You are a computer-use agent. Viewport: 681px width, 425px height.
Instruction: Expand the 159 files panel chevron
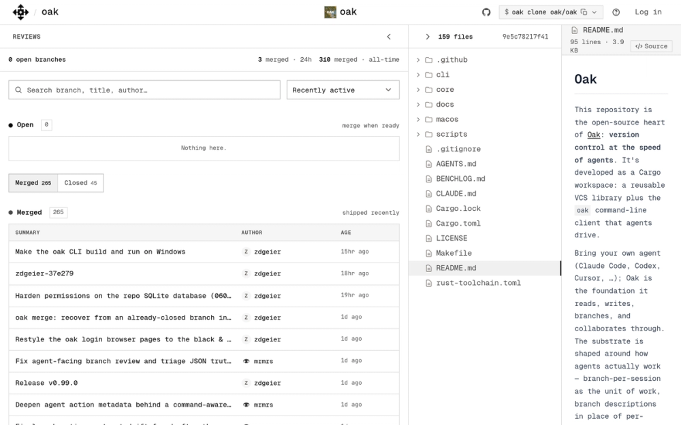coord(428,37)
